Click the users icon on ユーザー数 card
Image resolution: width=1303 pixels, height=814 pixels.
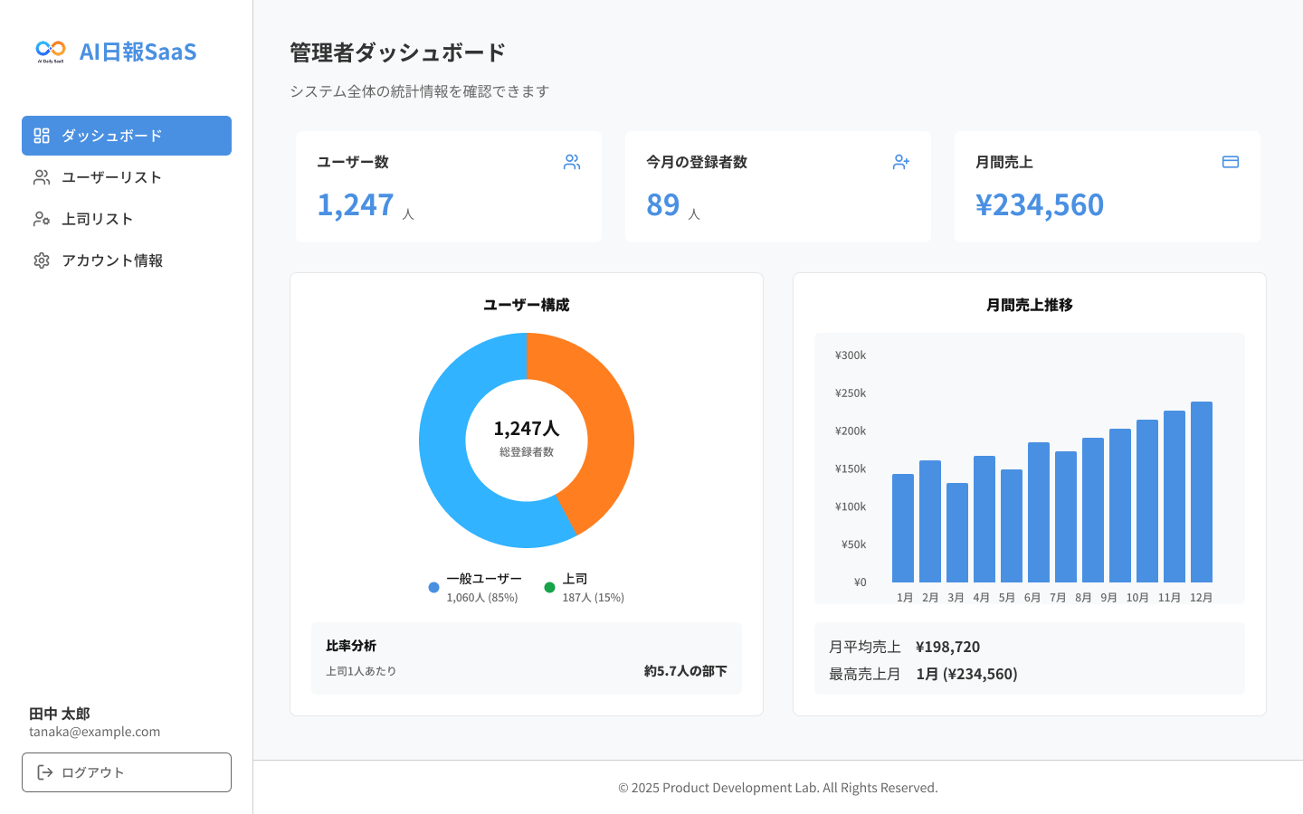572,162
